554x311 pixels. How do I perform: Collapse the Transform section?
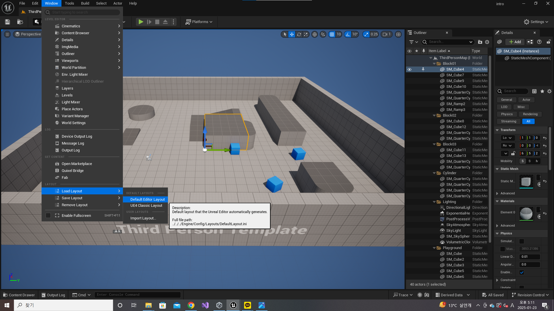coord(497,130)
